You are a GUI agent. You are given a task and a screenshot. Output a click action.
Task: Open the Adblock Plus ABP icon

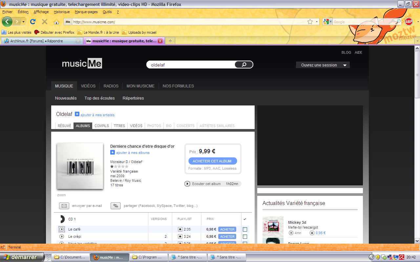point(409,22)
